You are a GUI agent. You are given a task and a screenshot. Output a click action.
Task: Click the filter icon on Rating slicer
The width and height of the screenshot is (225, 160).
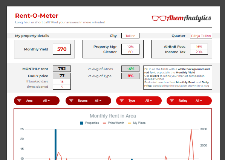172,101
